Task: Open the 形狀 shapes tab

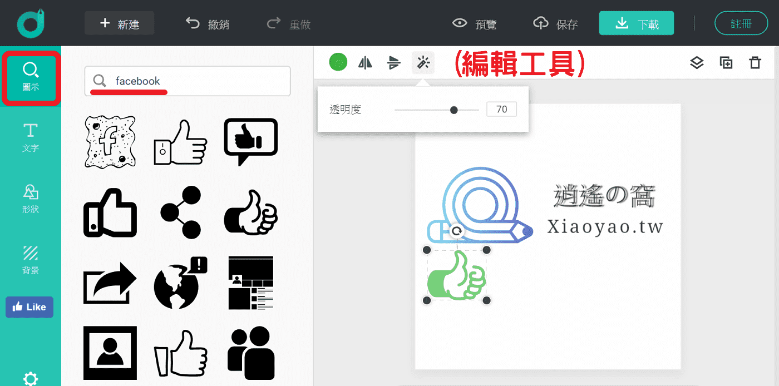Action: click(31, 199)
